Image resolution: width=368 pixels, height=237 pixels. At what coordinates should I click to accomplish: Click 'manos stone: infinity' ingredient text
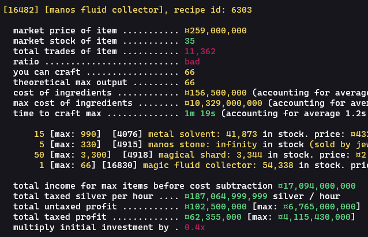pos(202,144)
